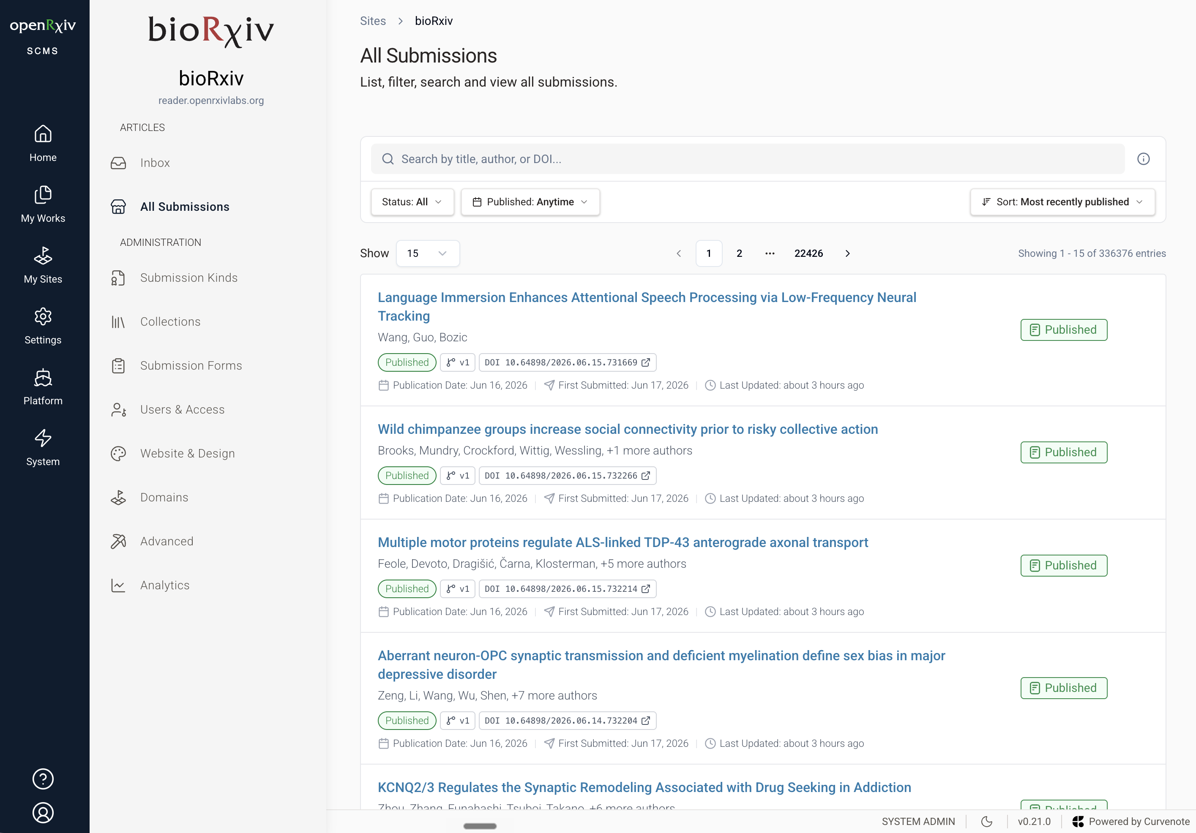
Task: Go to next page arrow
Action: click(847, 253)
